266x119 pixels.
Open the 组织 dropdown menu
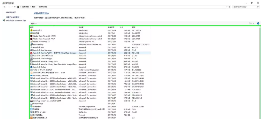tap(34, 23)
